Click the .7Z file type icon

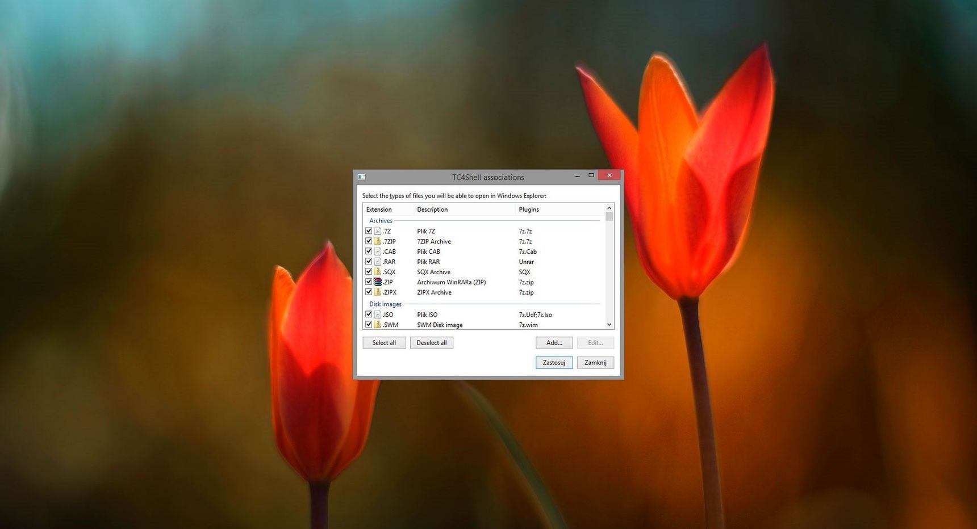pyautogui.click(x=378, y=231)
